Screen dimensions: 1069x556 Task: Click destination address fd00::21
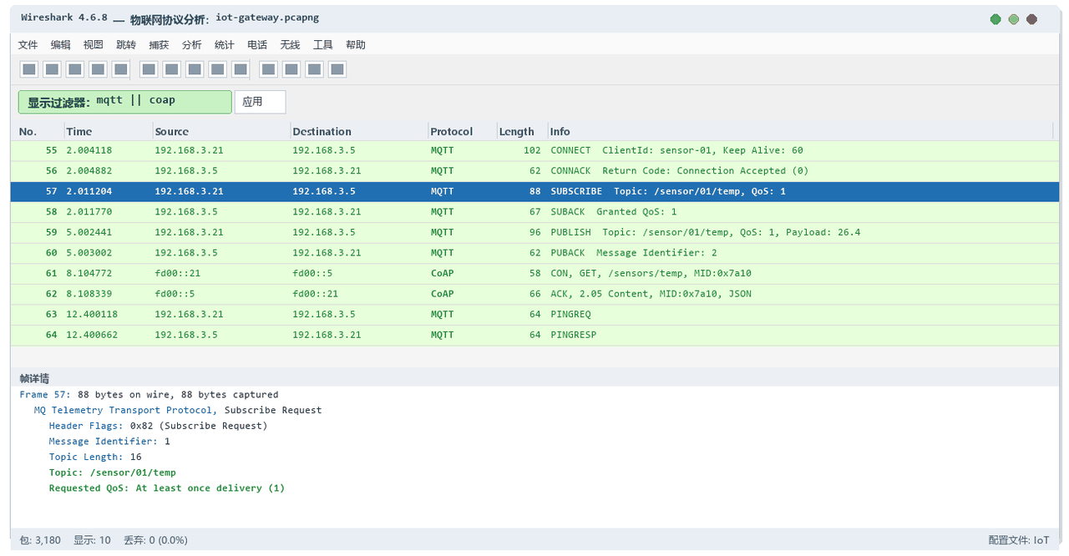pyautogui.click(x=316, y=294)
